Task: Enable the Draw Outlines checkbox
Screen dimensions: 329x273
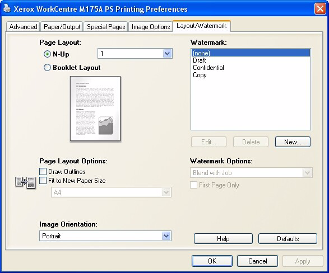Action: 43,171
